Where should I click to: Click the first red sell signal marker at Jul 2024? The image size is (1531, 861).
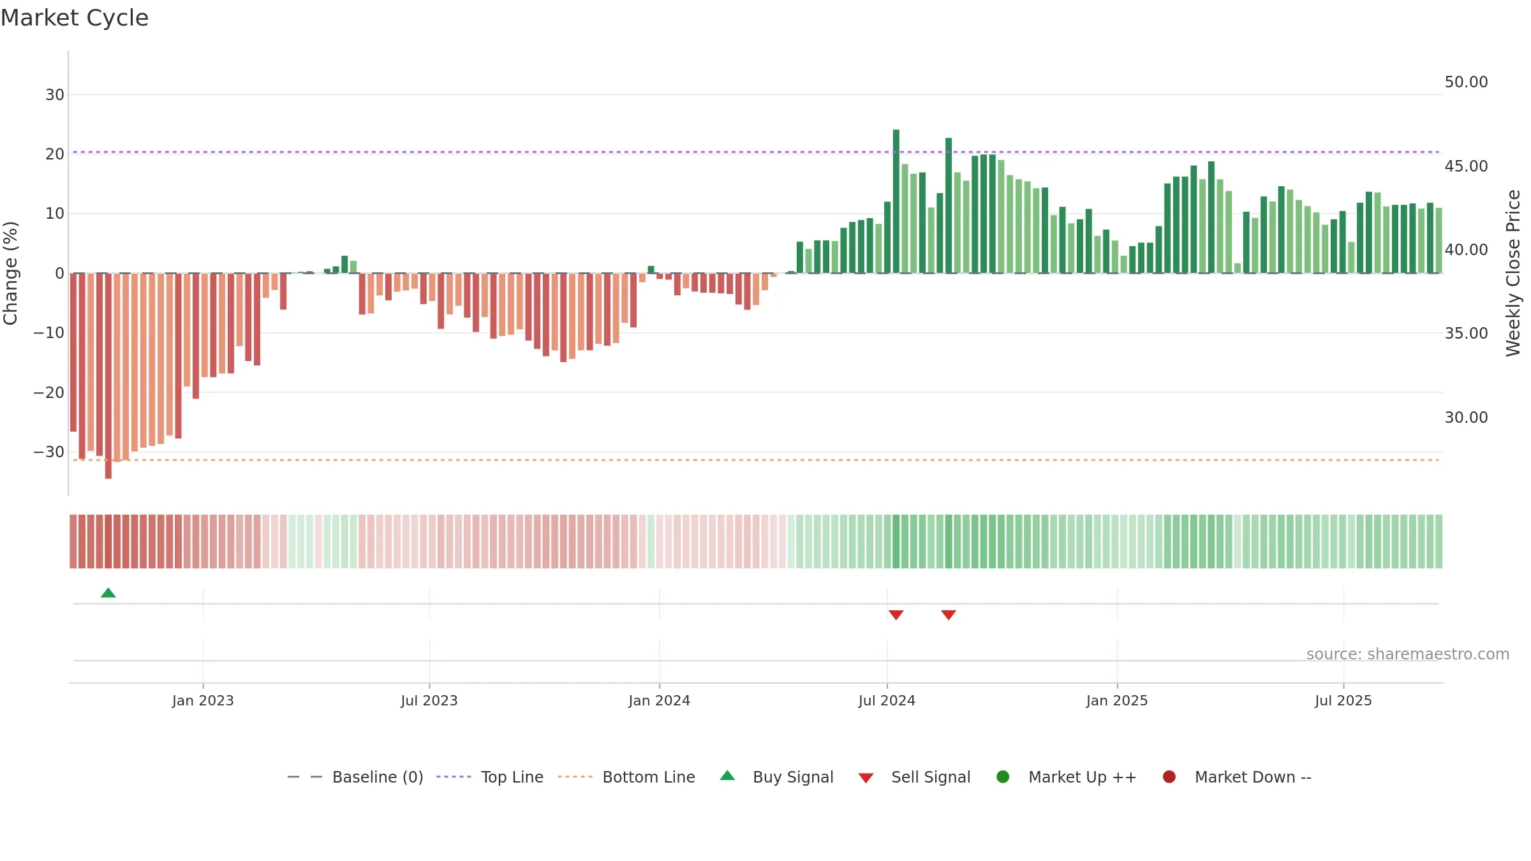point(896,615)
